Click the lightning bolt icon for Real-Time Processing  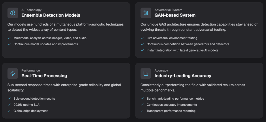(x=13, y=73)
